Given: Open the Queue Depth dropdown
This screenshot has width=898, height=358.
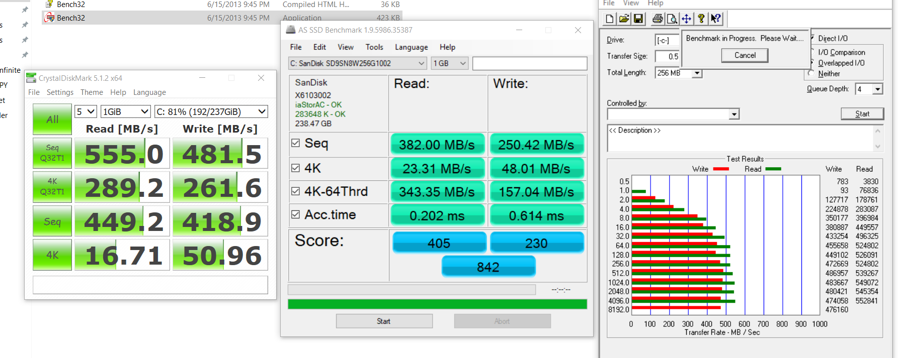Looking at the screenshot, I should (877, 89).
